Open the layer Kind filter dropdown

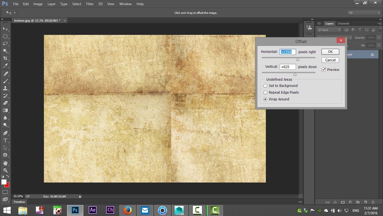[x=329, y=30]
